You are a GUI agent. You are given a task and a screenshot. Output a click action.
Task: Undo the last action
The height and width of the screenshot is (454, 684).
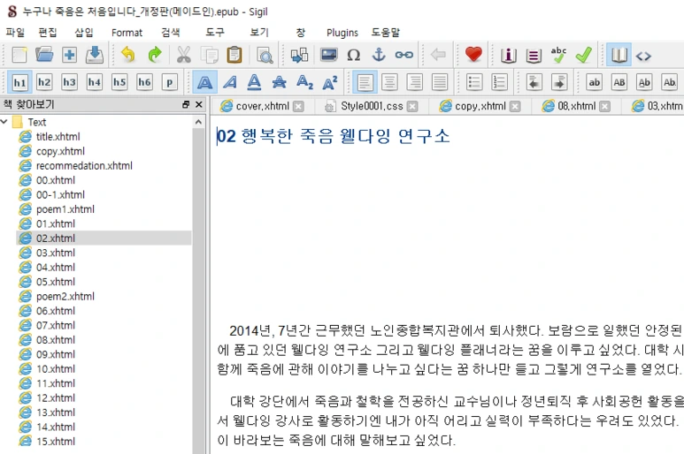pyautogui.click(x=127, y=55)
